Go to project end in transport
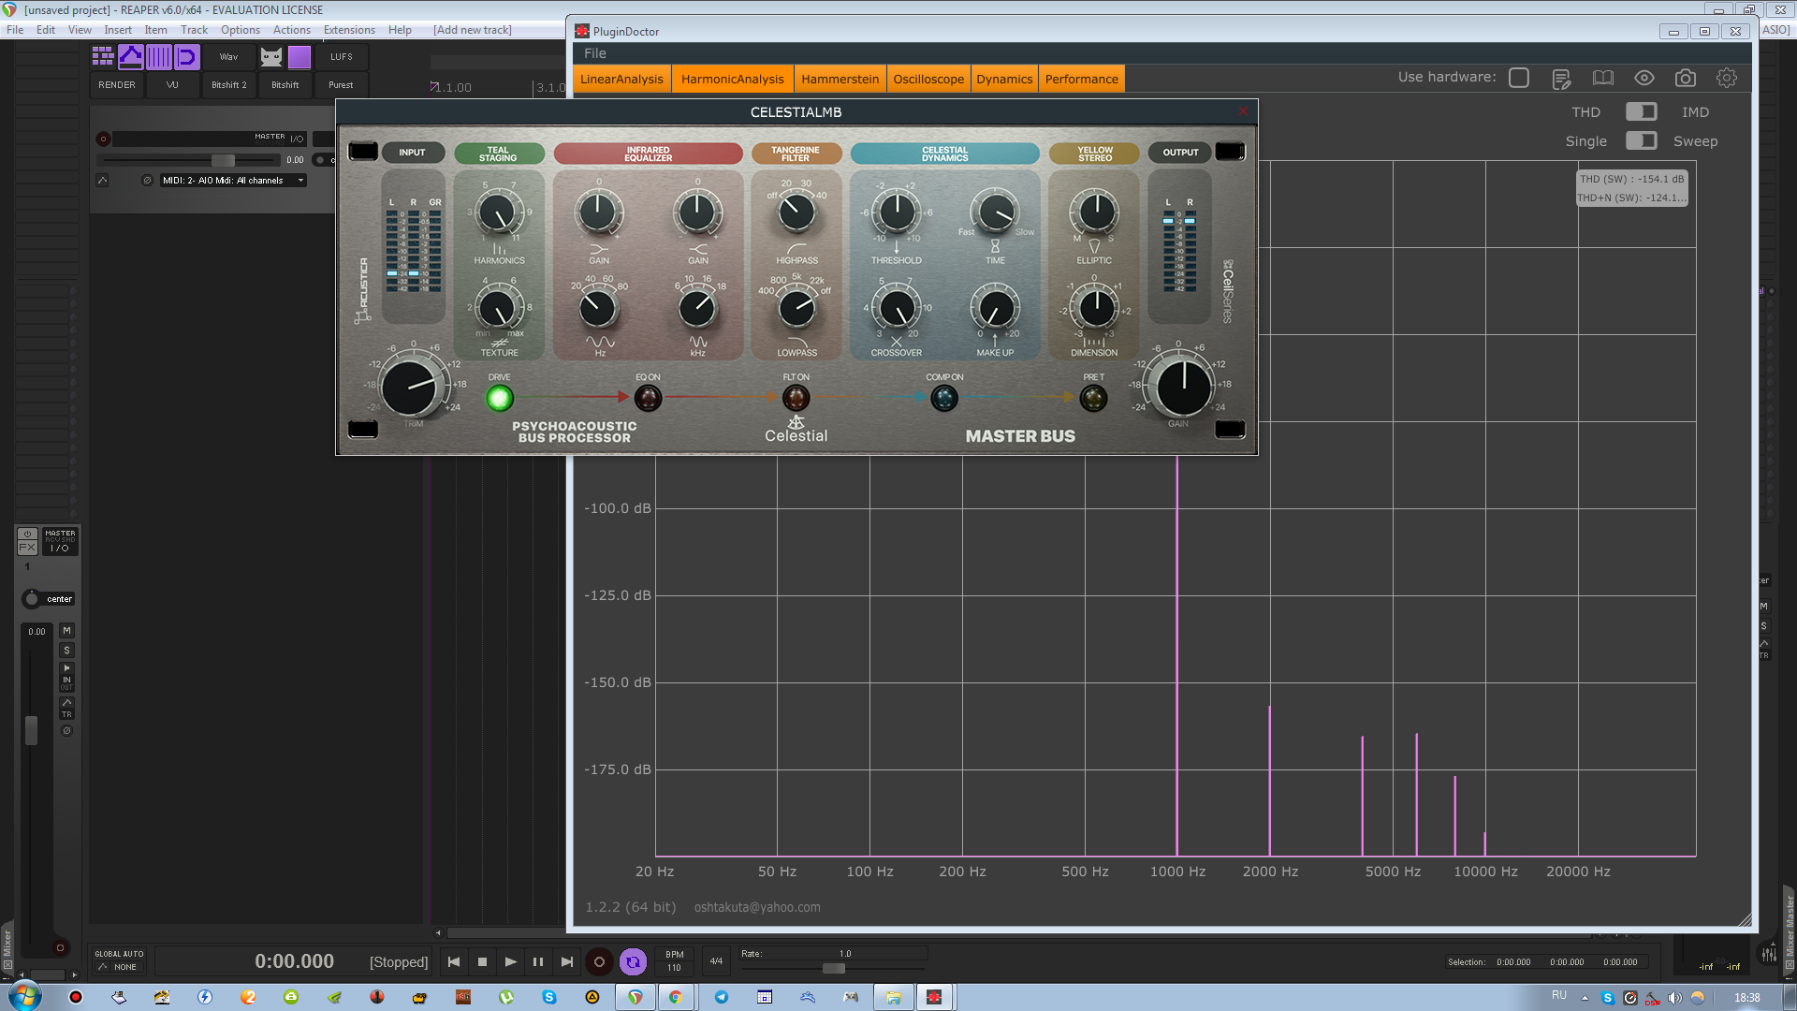 point(566,961)
